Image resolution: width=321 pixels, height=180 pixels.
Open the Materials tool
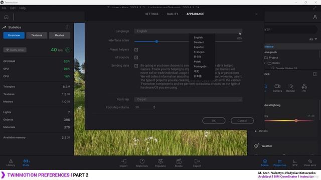tap(142, 163)
